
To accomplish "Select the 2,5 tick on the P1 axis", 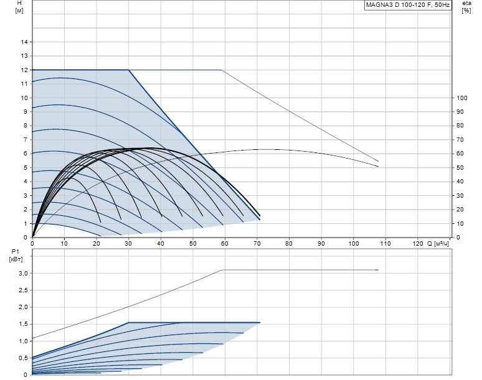I will (x=23, y=290).
